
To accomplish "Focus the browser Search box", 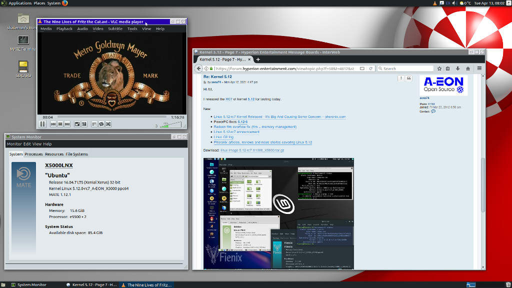I will (405, 68).
